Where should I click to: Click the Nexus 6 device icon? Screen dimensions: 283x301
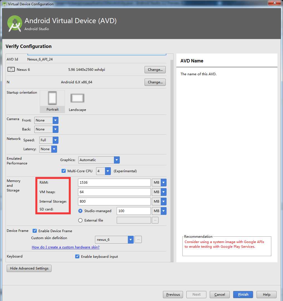coord(11,69)
